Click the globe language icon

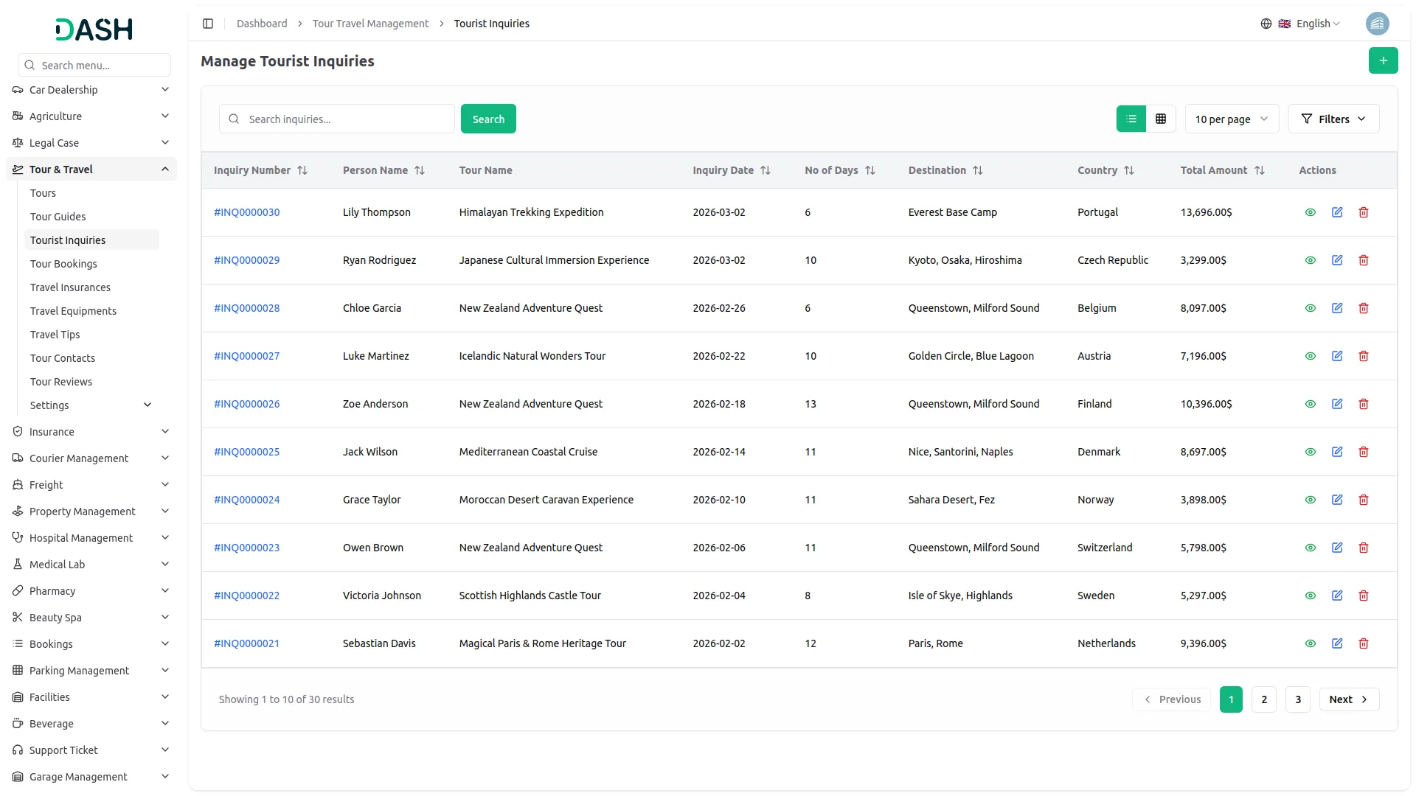pos(1266,24)
